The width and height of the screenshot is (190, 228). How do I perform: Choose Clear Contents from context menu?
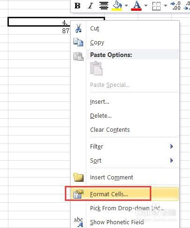[110, 130]
